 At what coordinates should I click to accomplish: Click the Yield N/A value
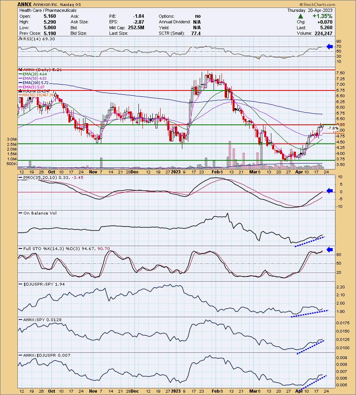coord(197,28)
